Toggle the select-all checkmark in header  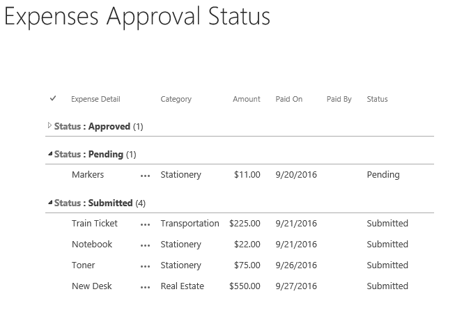(53, 99)
